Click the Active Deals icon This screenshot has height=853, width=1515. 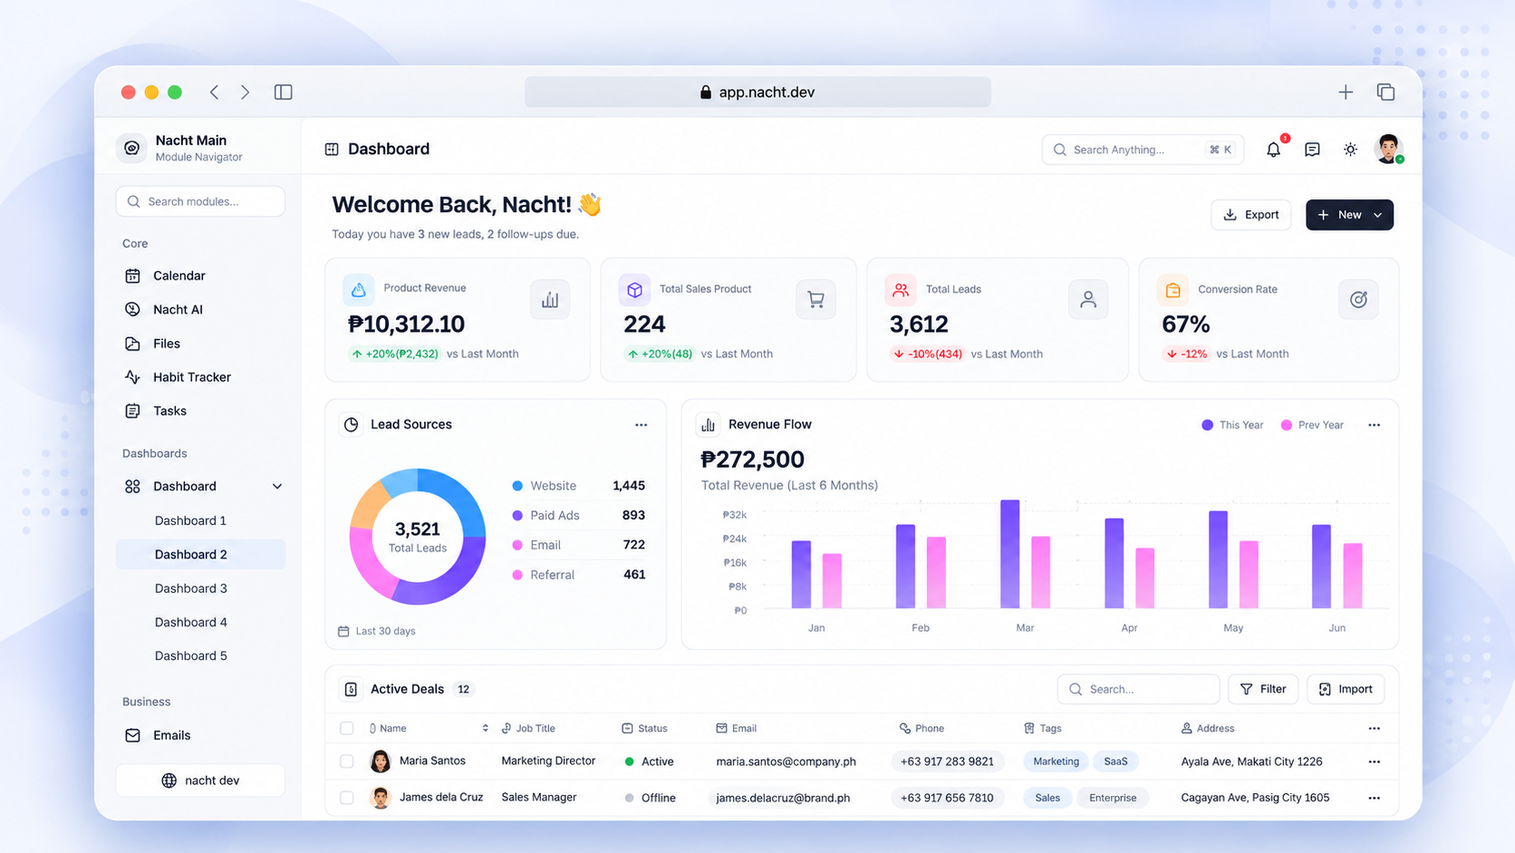[x=352, y=689]
